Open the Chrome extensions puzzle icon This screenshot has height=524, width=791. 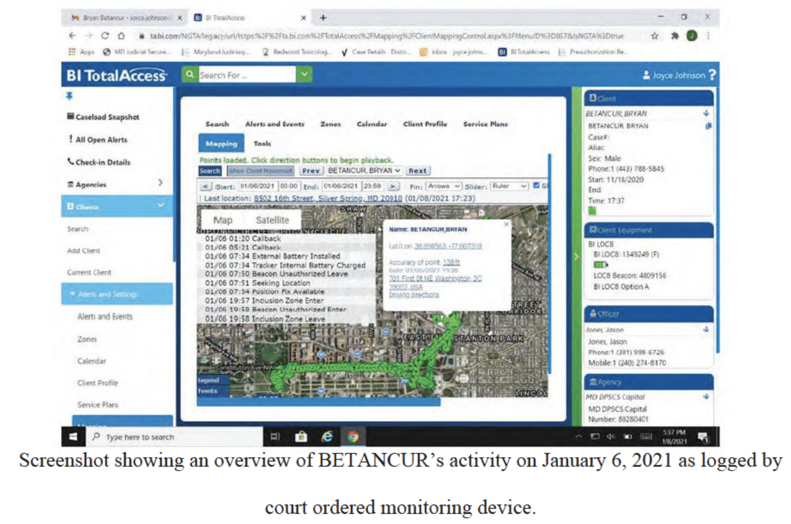coord(674,36)
